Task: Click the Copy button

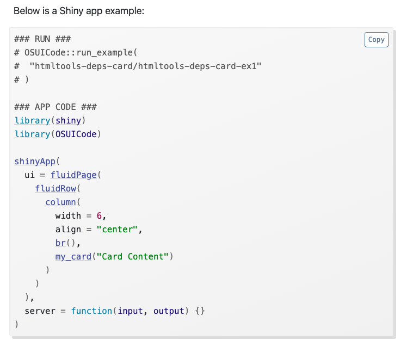Action: click(x=376, y=40)
